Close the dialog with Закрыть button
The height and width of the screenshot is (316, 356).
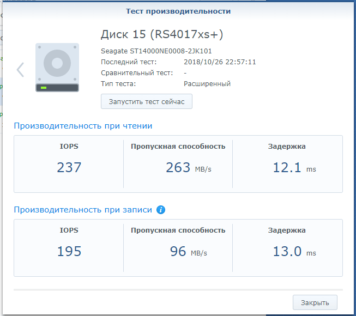(x=315, y=302)
